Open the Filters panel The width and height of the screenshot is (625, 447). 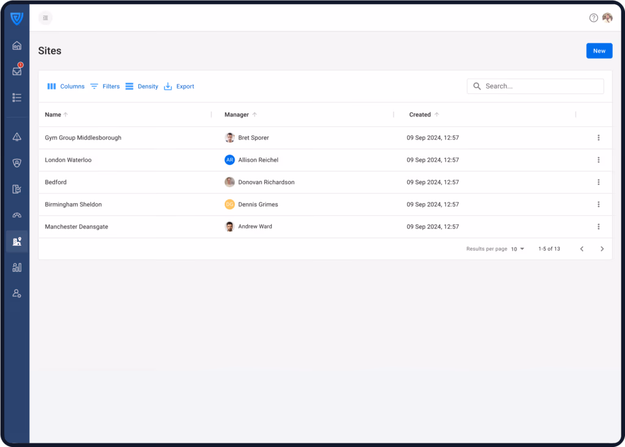105,87
